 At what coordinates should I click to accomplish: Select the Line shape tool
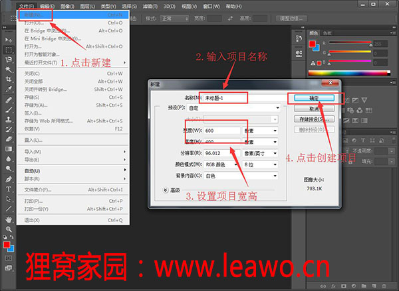9,209
